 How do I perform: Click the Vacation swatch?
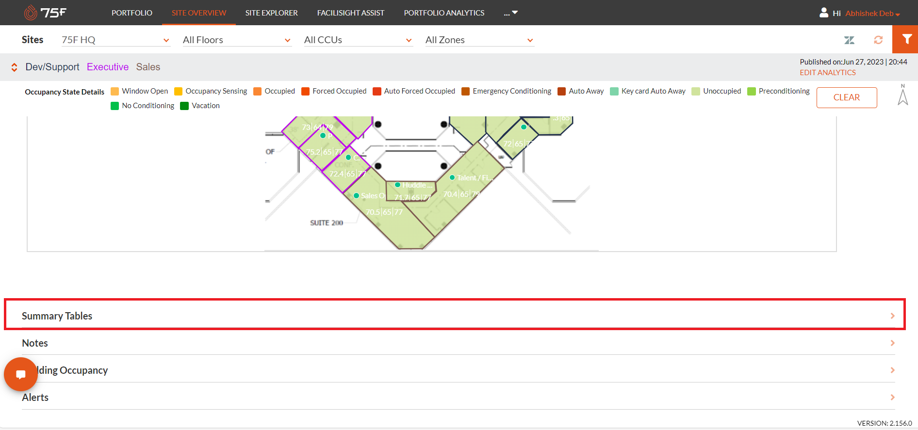[x=184, y=106]
